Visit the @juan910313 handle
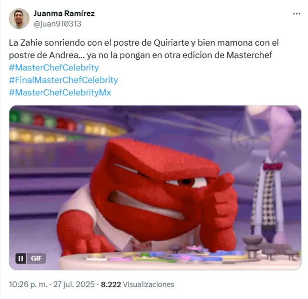This screenshot has width=308, height=299. [57, 24]
